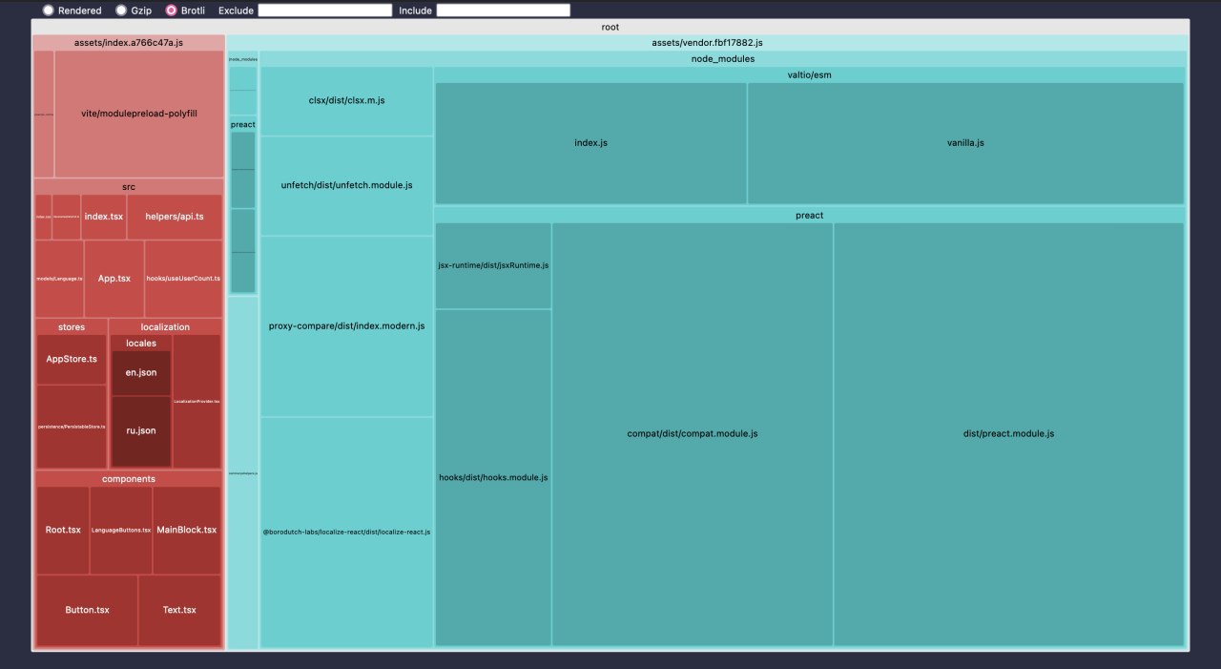The width and height of the screenshot is (1221, 669).
Task: Select the persistence/PersistableStore.ts block
Action: (72, 427)
